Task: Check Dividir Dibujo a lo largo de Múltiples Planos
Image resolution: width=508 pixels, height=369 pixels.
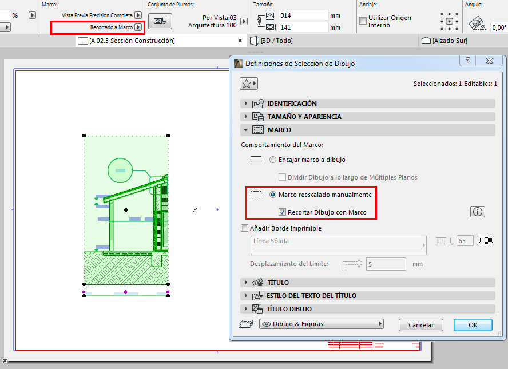Action: pyautogui.click(x=282, y=177)
